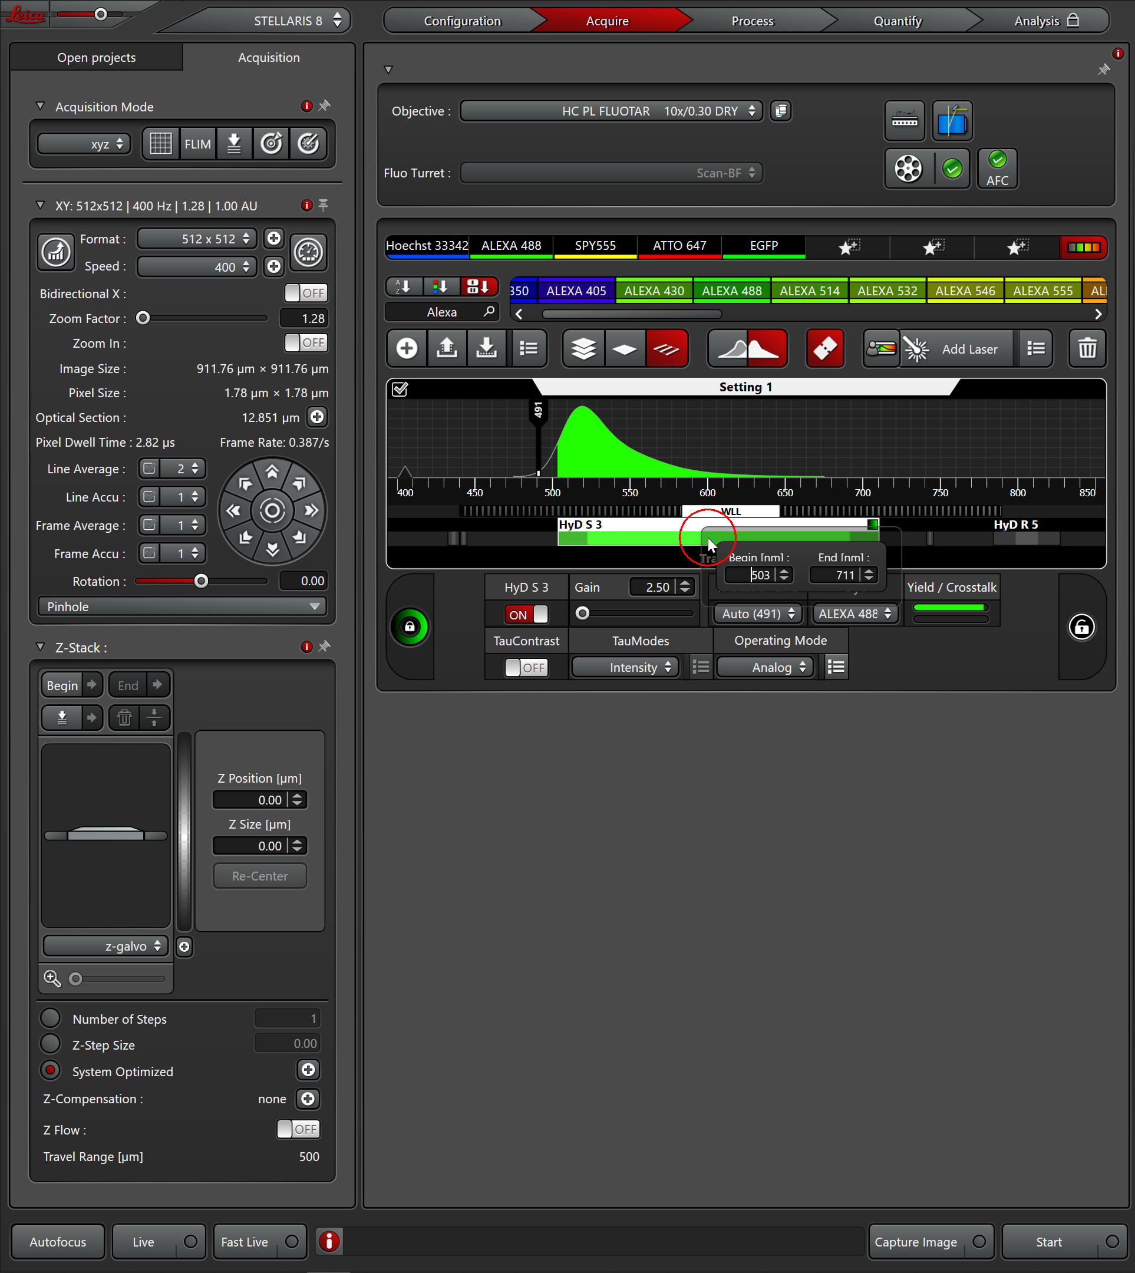Open the Objective dropdown
1135x1273 pixels.
[611, 111]
